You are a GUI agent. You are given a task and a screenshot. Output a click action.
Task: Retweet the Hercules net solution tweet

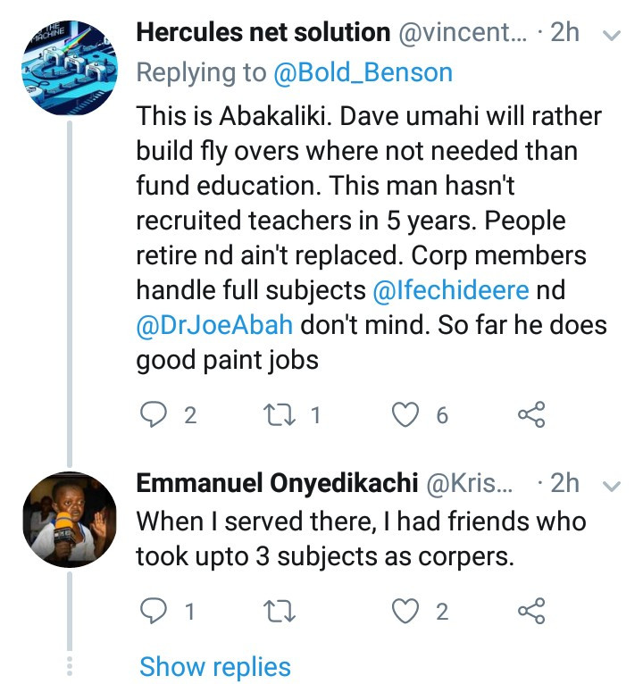284,414
